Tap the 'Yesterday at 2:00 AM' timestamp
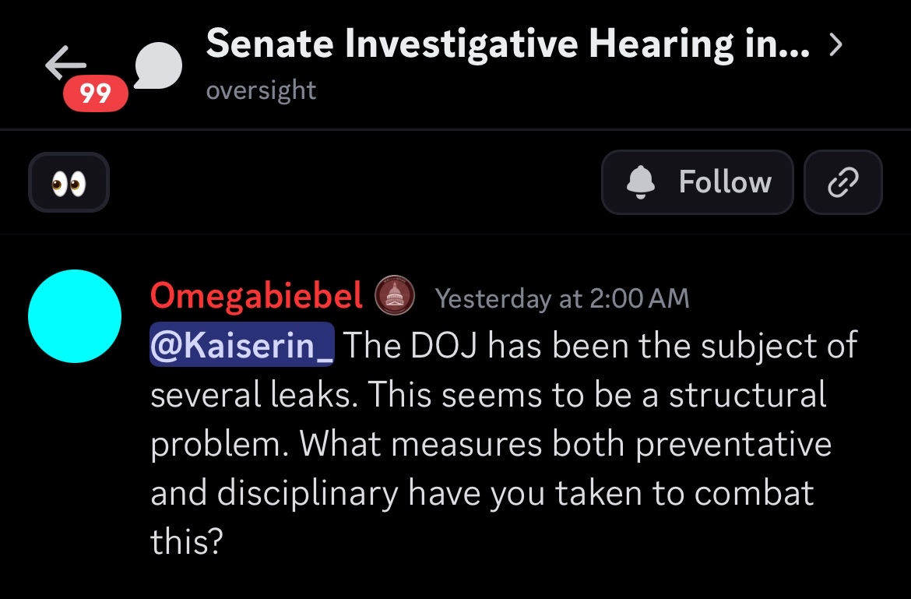This screenshot has width=911, height=599. click(561, 298)
